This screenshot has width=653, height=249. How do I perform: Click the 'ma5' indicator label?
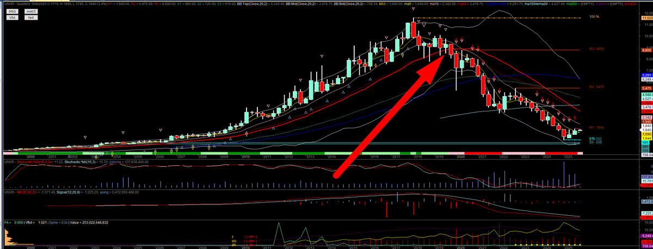pos(408,4)
